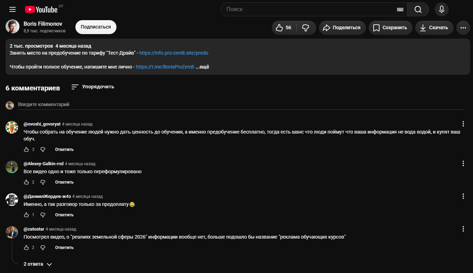Viewport: 473px width, 273px height.
Task: Subscribe with the Подписаться button
Action: click(96, 27)
